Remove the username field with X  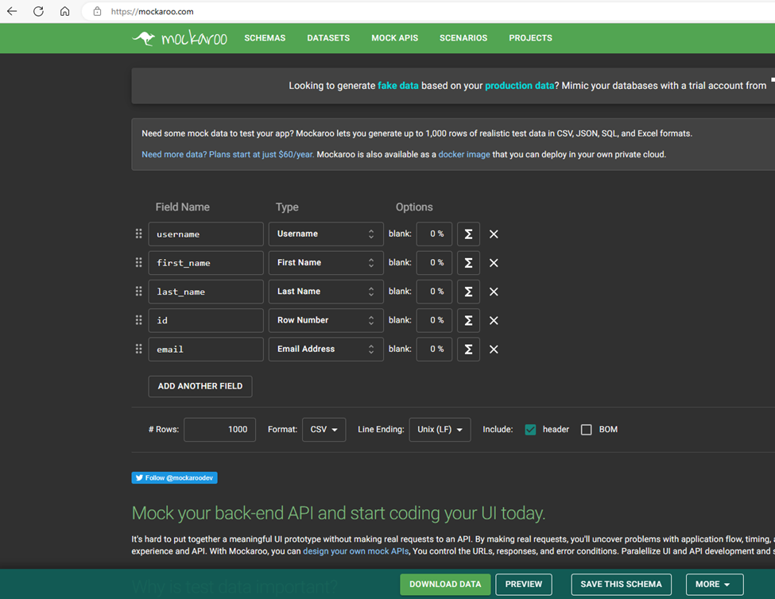pyautogui.click(x=494, y=234)
